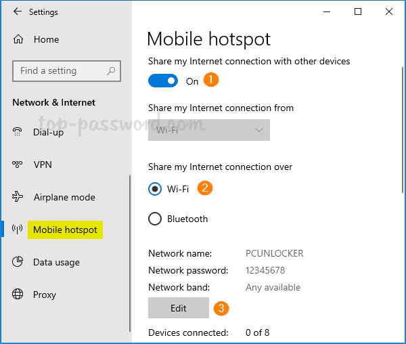Click the Find a setting search box

coord(66,71)
